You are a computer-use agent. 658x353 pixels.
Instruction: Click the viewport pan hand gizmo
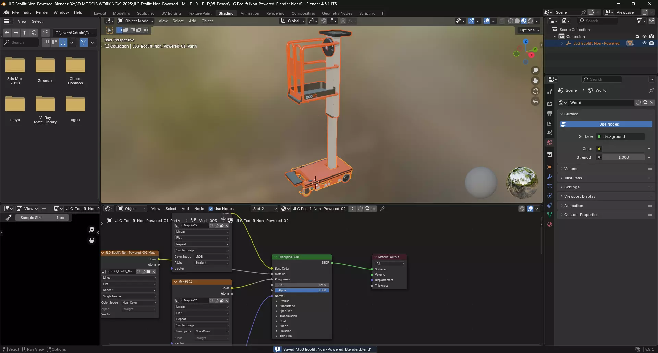tap(535, 81)
